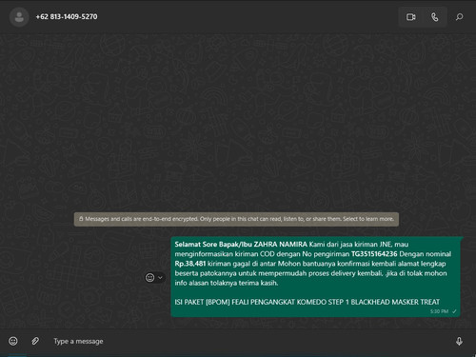
Task: Open the end-to-end encryption notice
Action: [x=236, y=219]
